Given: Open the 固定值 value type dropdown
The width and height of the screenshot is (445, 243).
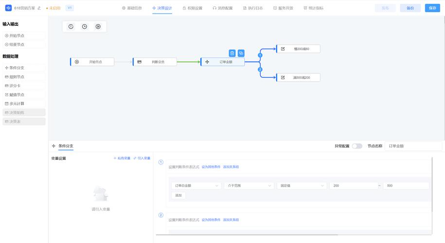Looking at the screenshot, I should coord(302,186).
